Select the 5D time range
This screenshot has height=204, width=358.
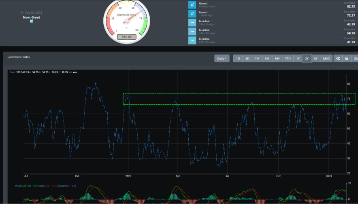tap(247, 58)
